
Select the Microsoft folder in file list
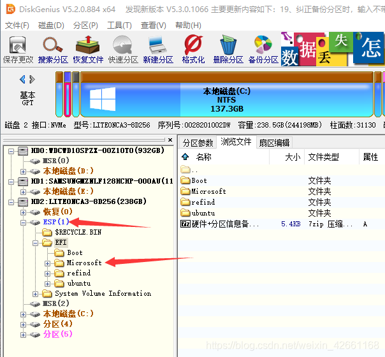pyautogui.click(x=208, y=191)
